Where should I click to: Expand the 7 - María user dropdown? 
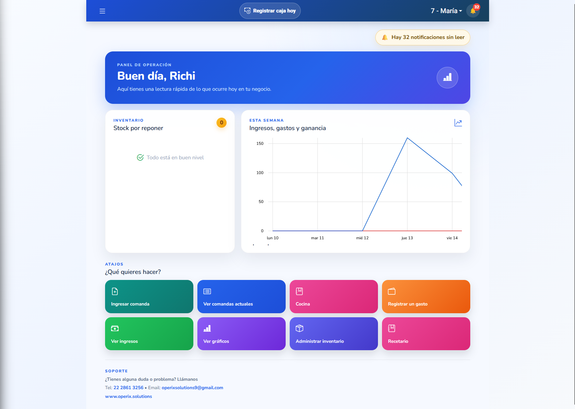point(446,11)
